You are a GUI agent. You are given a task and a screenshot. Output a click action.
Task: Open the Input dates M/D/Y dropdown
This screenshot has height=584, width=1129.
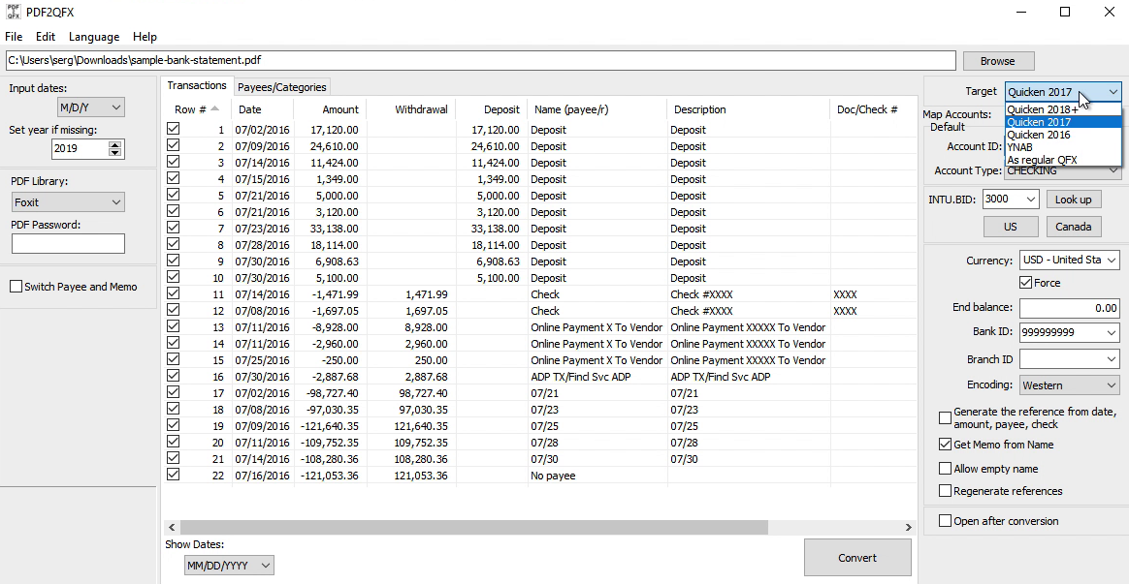(91, 108)
